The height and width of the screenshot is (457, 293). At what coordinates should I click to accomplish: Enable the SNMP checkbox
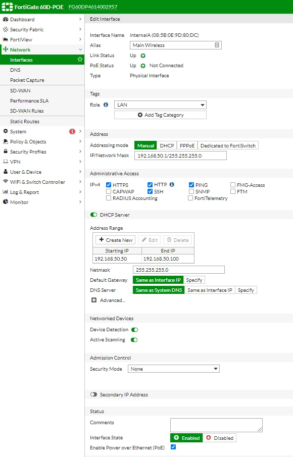coord(191,191)
